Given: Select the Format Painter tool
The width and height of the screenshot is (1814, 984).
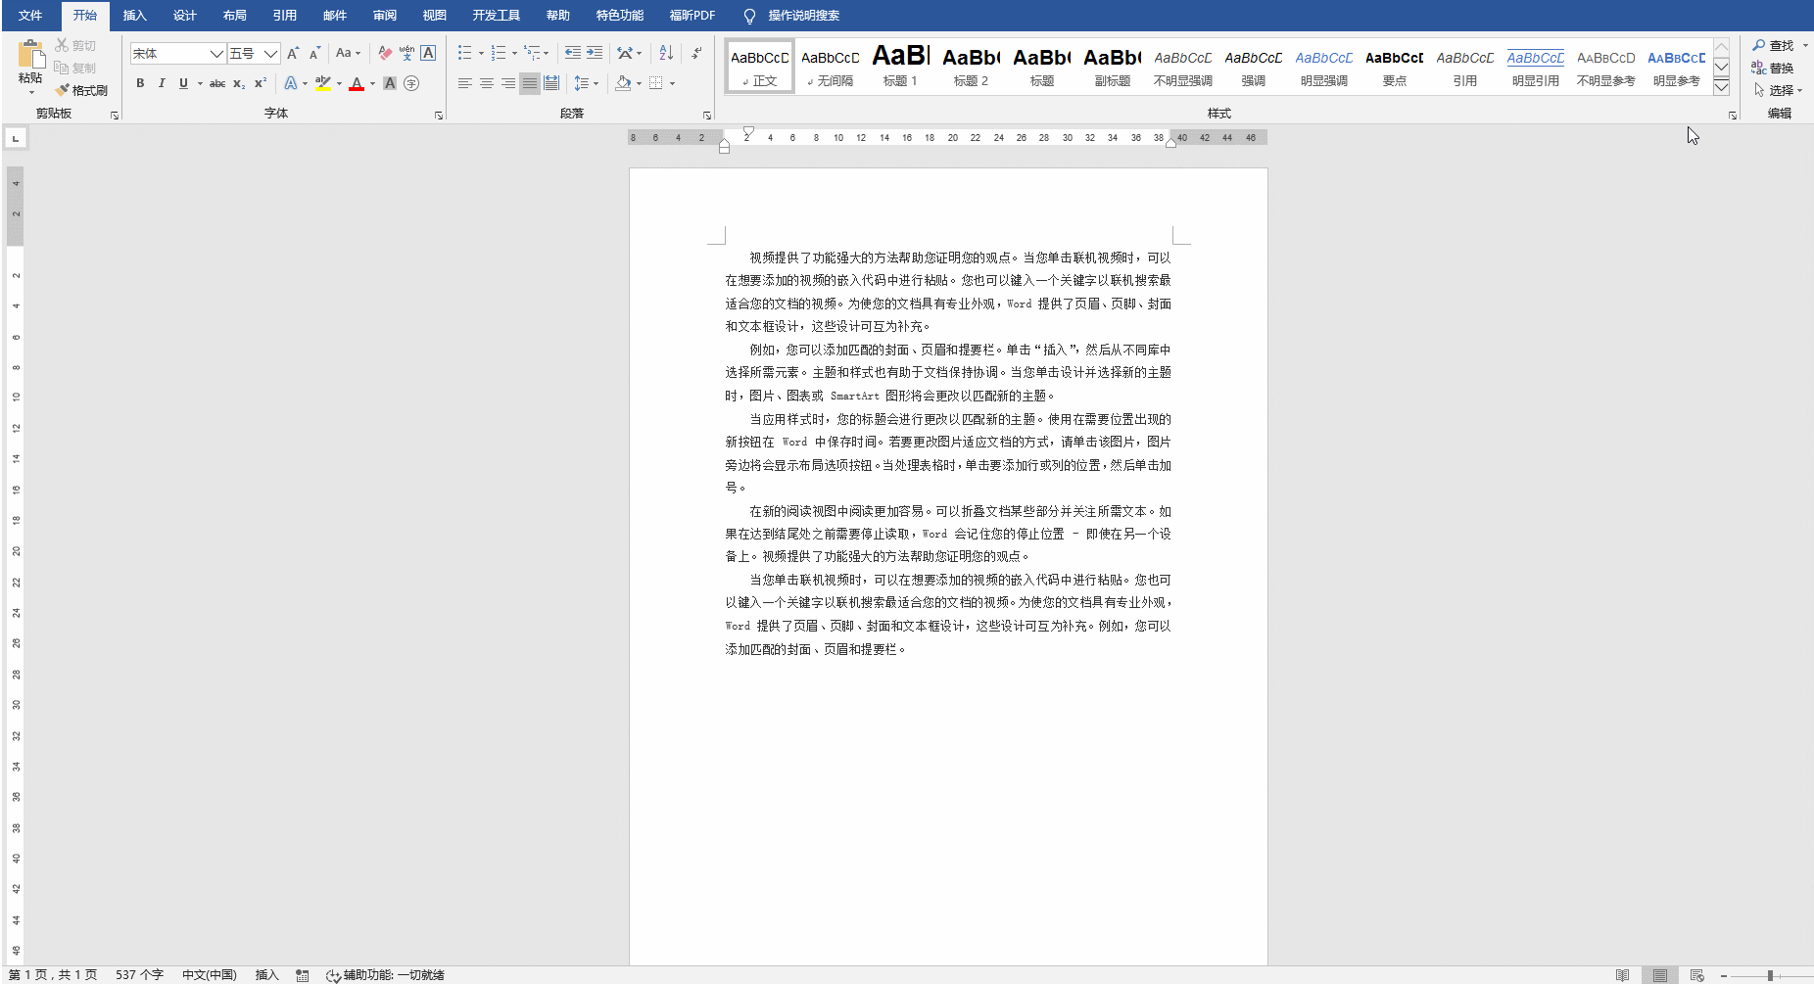Looking at the screenshot, I should [x=81, y=89].
